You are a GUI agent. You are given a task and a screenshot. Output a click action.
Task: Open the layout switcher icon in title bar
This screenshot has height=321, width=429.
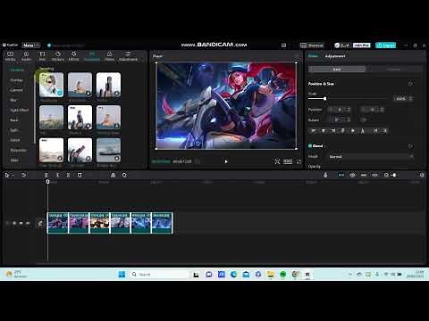point(283,45)
